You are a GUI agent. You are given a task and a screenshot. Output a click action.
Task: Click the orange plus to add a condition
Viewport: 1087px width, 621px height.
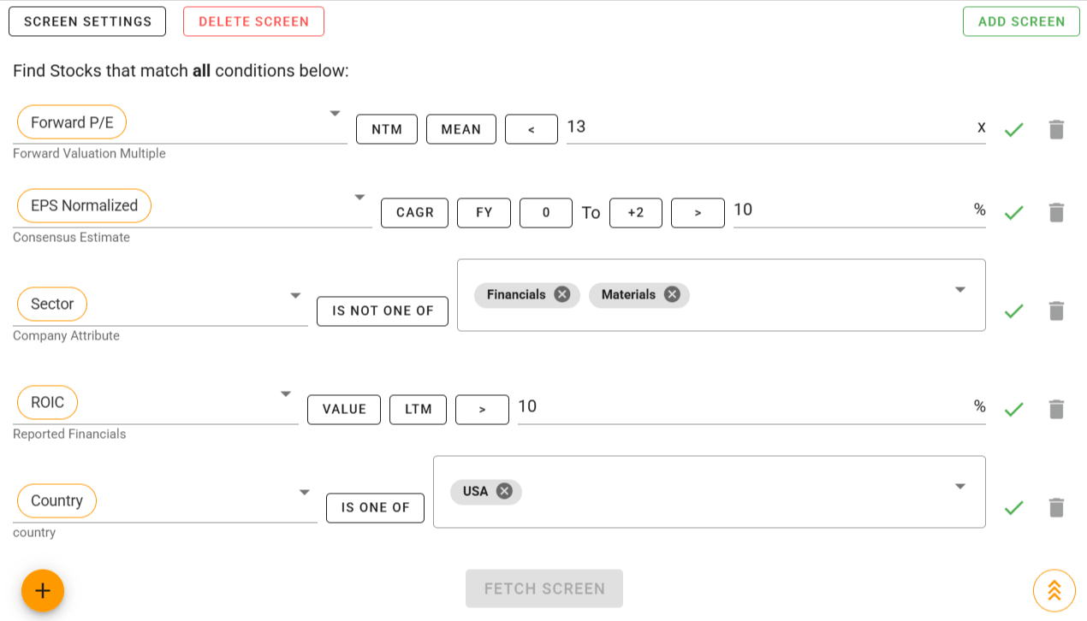pos(42,590)
